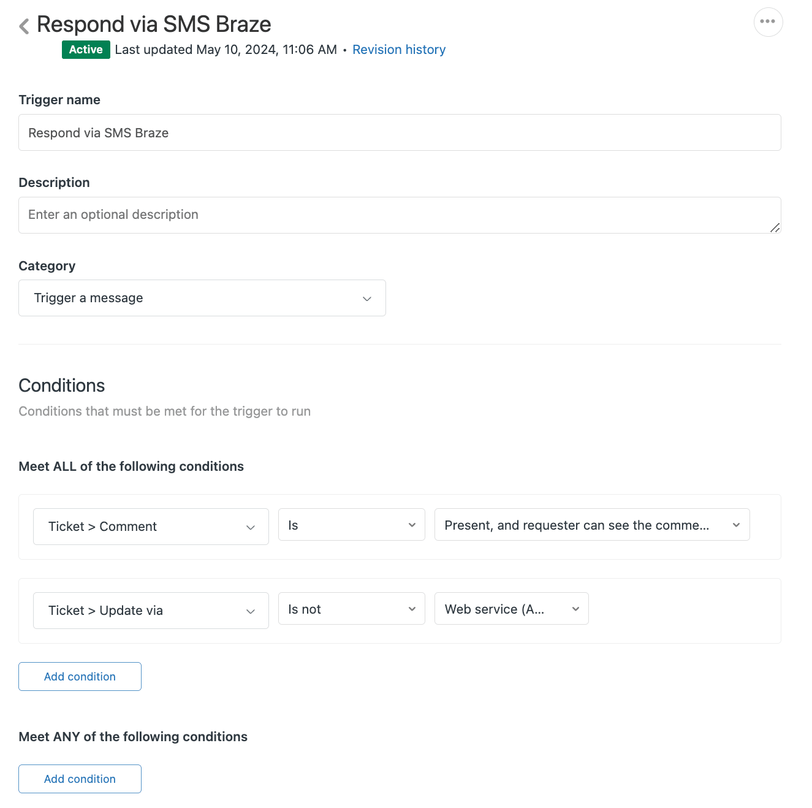The image size is (812, 808).
Task: Click the 'Trigger name' field label
Action: point(59,100)
